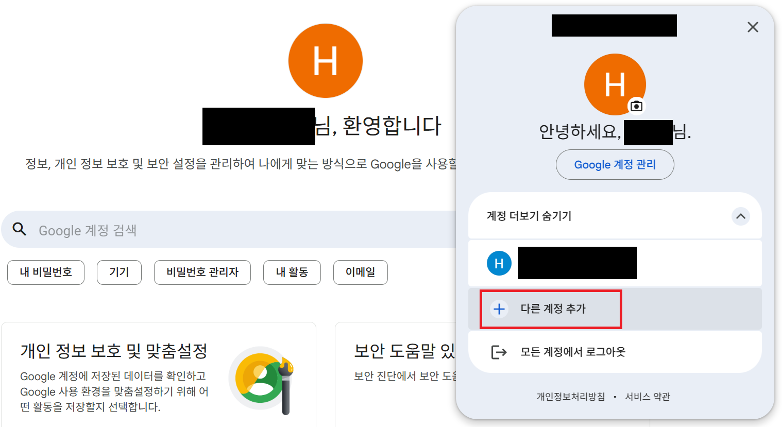The image size is (782, 427).
Task: Click the large orange H avatar on the page
Action: (326, 61)
